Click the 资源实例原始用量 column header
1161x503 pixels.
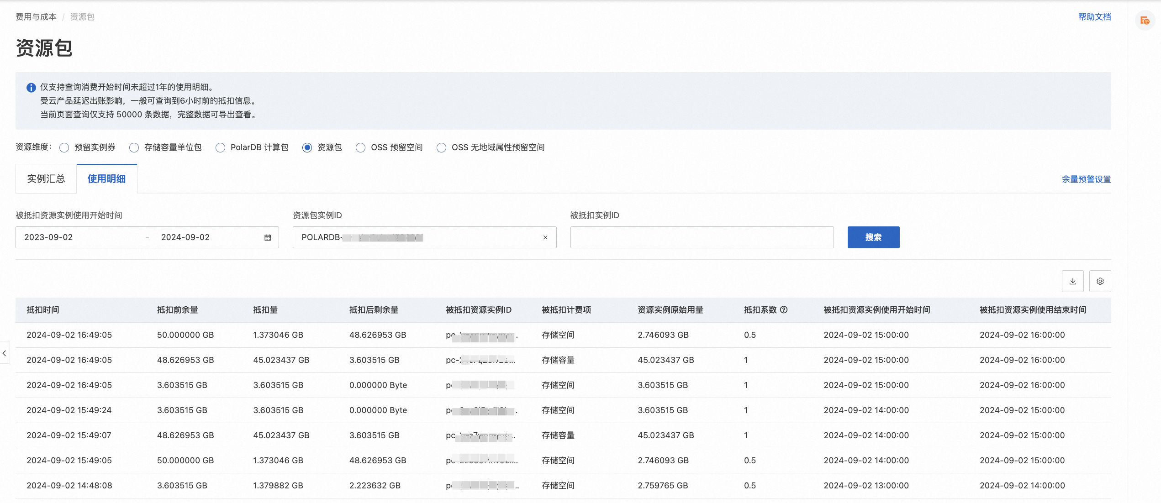coord(670,310)
